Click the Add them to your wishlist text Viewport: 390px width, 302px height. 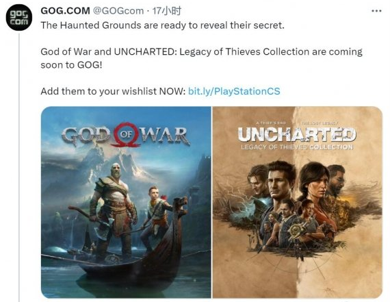coord(113,91)
